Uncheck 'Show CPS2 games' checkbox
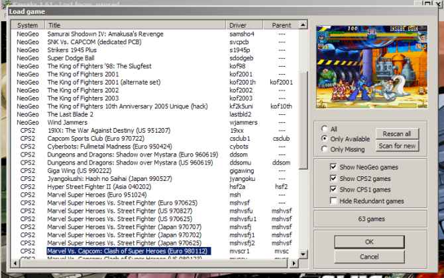Viewport: 444px width, 278px height. (x=333, y=179)
